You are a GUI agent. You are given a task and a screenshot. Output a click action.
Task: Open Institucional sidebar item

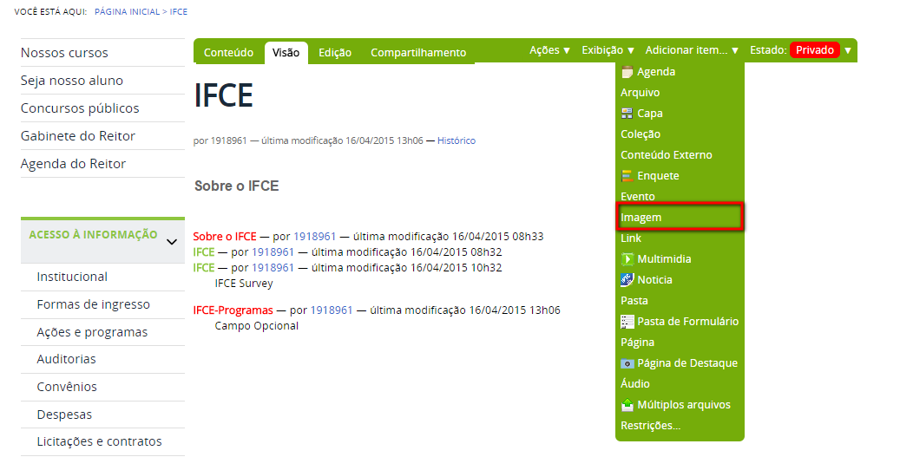coord(72,277)
